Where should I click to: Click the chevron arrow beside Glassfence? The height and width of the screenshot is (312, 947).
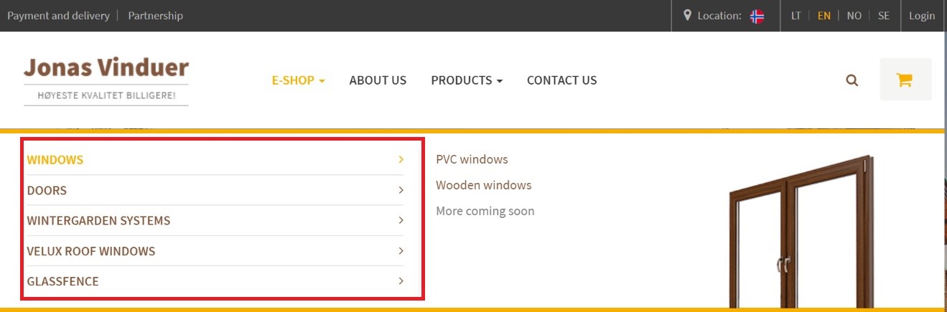pyautogui.click(x=401, y=281)
